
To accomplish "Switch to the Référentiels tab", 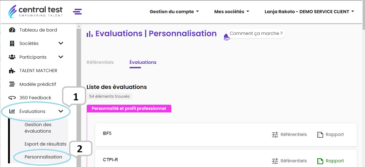I will point(100,62).
